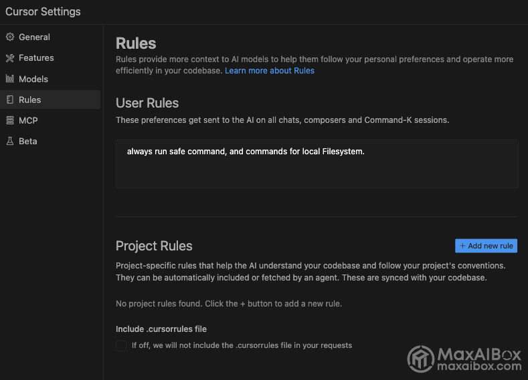This screenshot has width=528, height=380.
Task: Open the General settings section
Action: [34, 37]
